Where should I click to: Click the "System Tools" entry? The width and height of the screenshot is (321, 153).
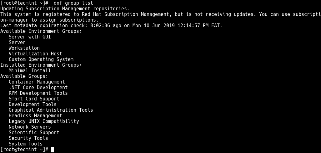pos(25,144)
